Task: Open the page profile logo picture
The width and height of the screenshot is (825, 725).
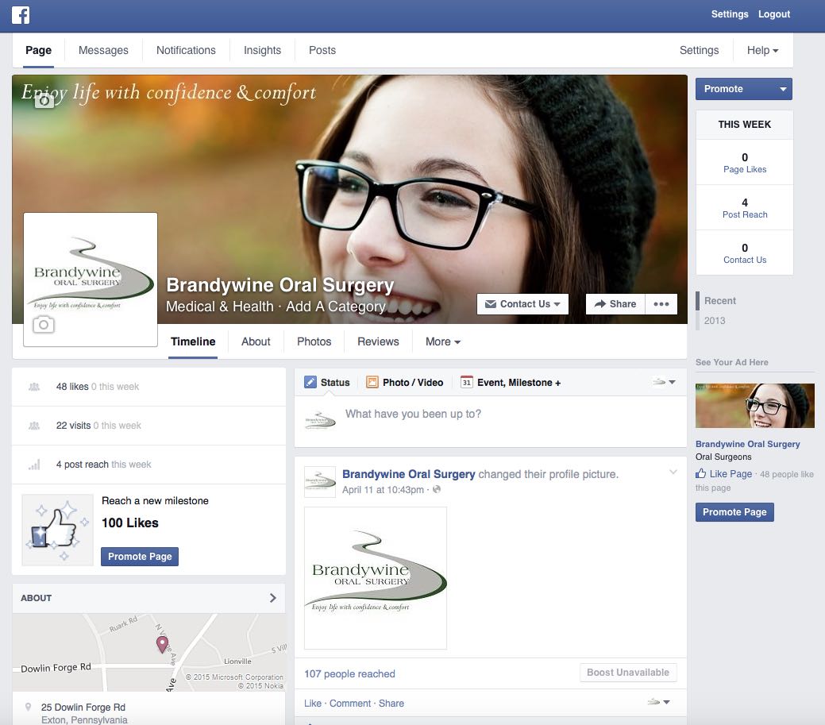Action: [91, 280]
